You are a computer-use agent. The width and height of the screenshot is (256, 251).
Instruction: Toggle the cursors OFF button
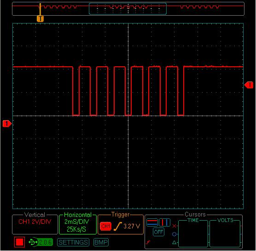point(158,232)
